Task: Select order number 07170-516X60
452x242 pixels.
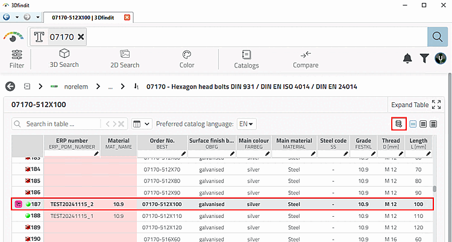Action: (162, 239)
